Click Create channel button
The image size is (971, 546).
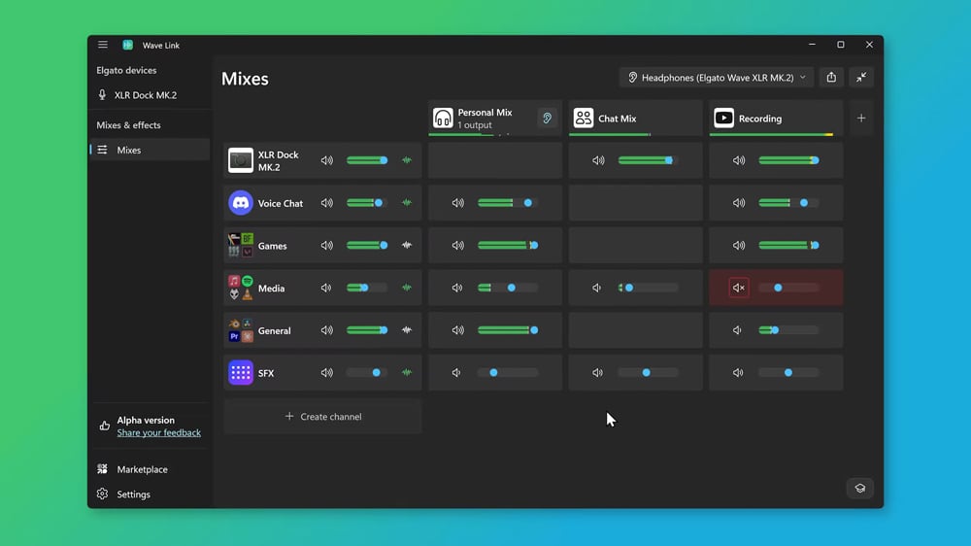pos(322,417)
